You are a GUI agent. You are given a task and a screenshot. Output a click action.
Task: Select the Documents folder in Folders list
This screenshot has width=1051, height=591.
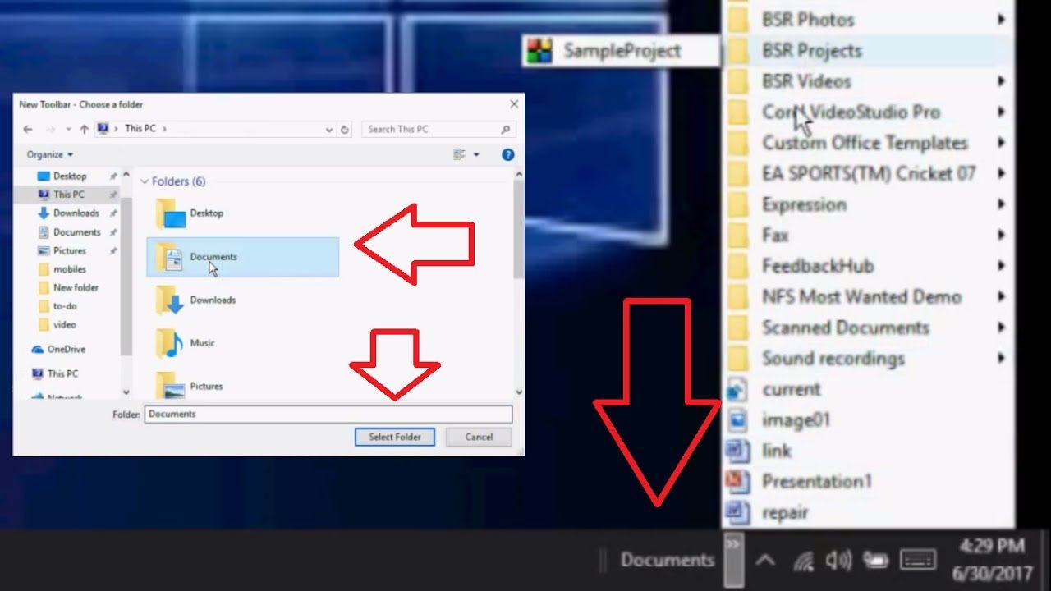coord(242,257)
